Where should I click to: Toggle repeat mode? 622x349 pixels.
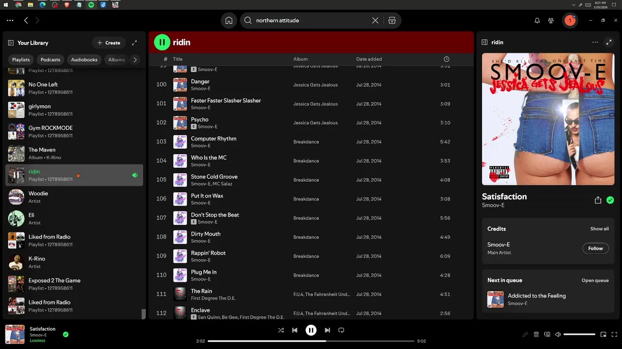click(x=341, y=330)
